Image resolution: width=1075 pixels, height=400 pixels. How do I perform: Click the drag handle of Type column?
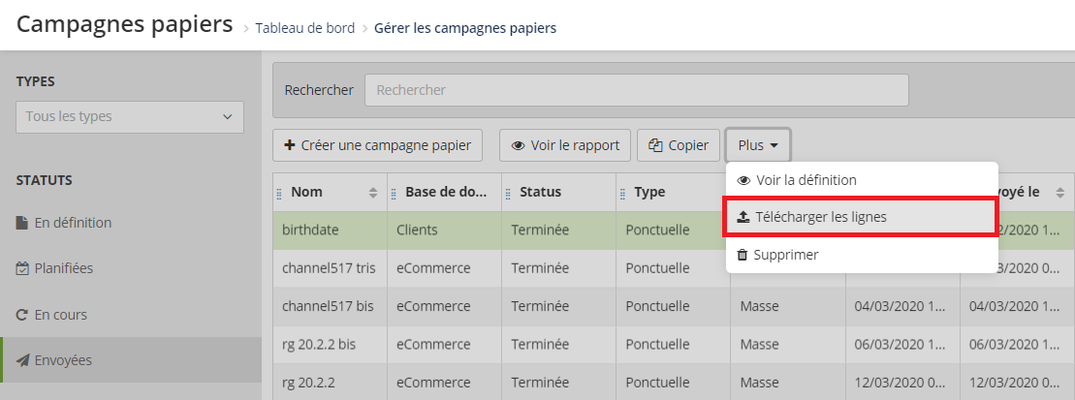click(623, 193)
